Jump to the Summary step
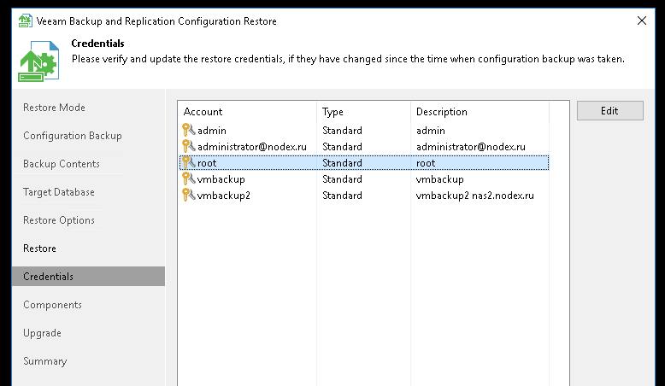 (x=45, y=361)
